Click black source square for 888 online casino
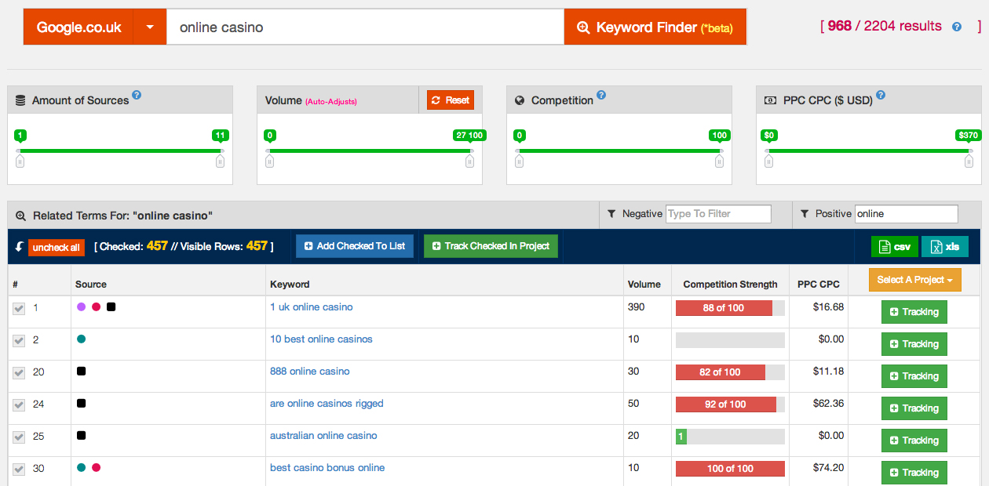The image size is (989, 486). point(81,372)
